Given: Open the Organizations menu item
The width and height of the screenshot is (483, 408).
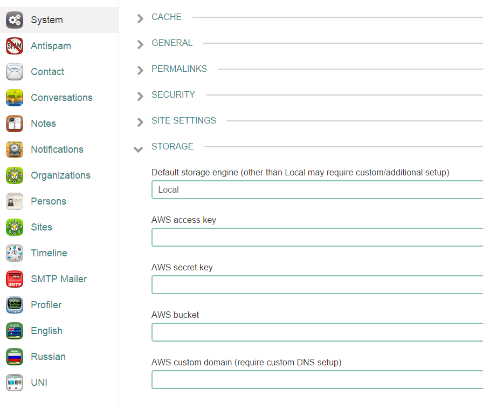Looking at the screenshot, I should click(x=60, y=175).
